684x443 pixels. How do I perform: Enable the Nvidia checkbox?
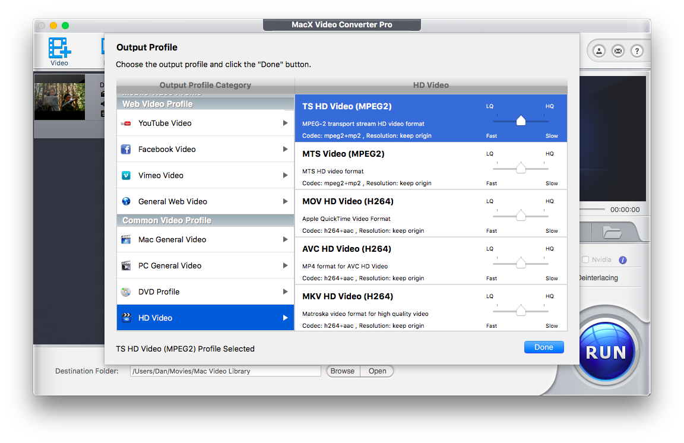585,260
